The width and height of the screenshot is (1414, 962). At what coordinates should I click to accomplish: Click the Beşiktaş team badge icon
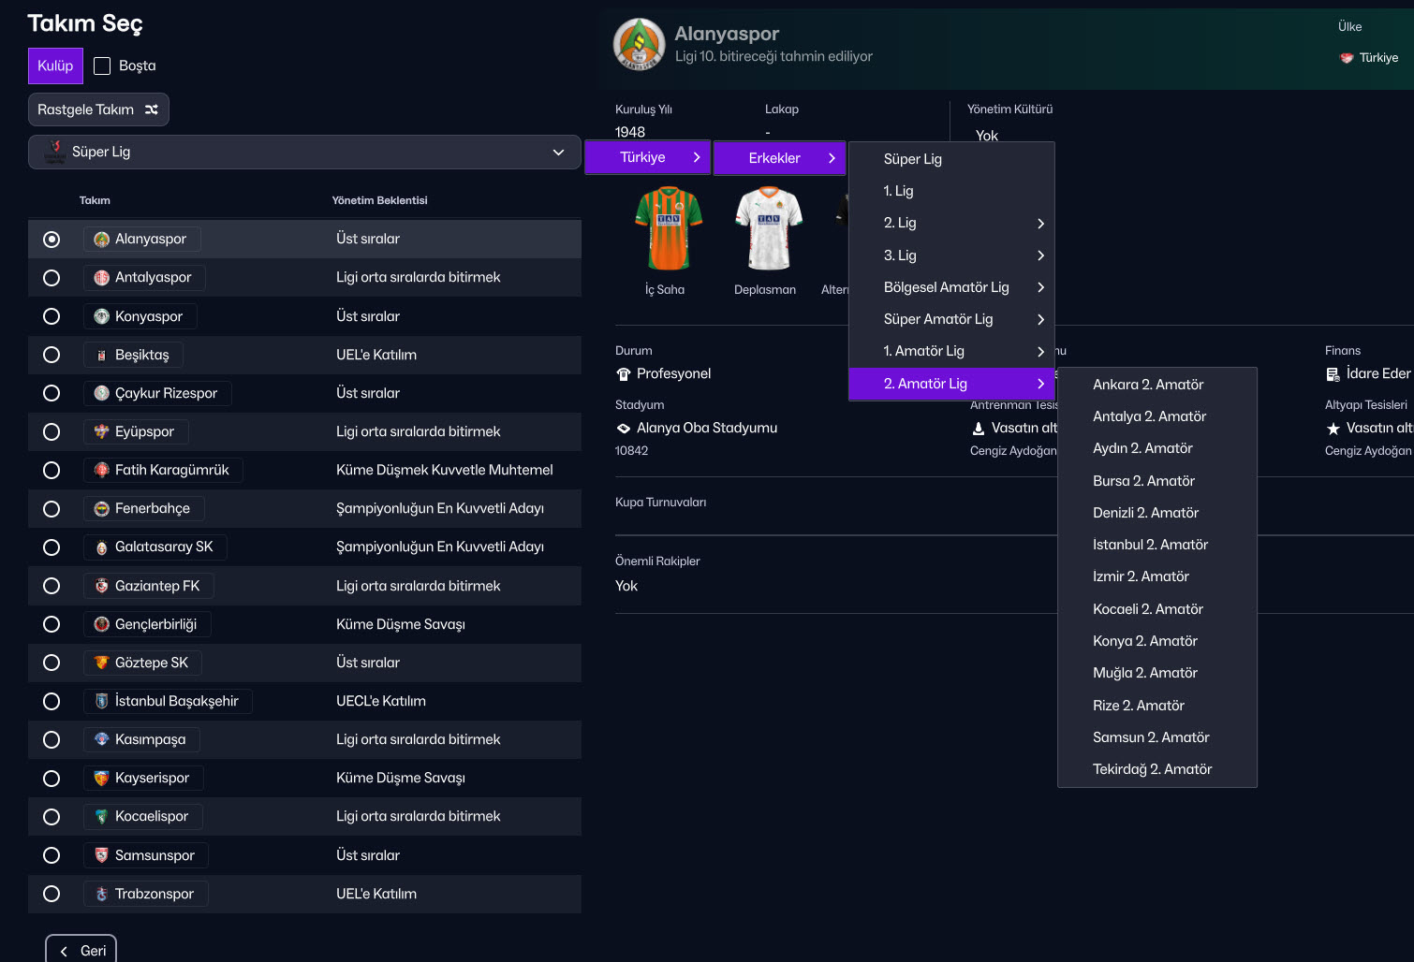click(102, 356)
